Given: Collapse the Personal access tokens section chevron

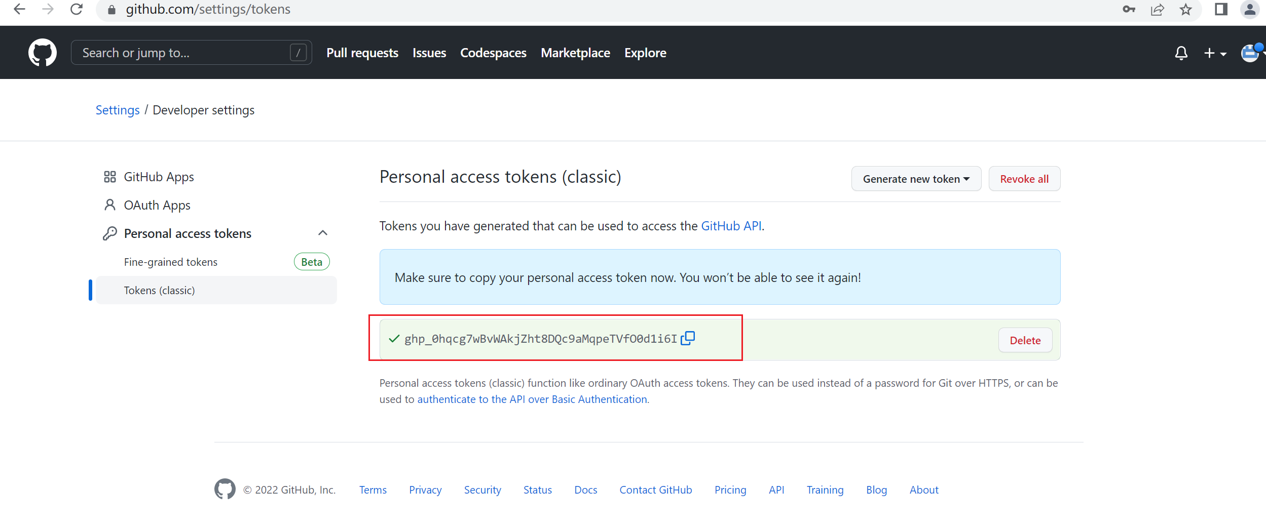Looking at the screenshot, I should pyautogui.click(x=323, y=233).
